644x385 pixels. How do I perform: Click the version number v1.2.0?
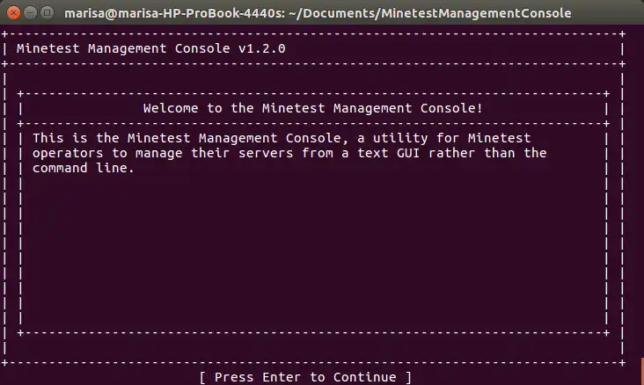[x=262, y=48]
